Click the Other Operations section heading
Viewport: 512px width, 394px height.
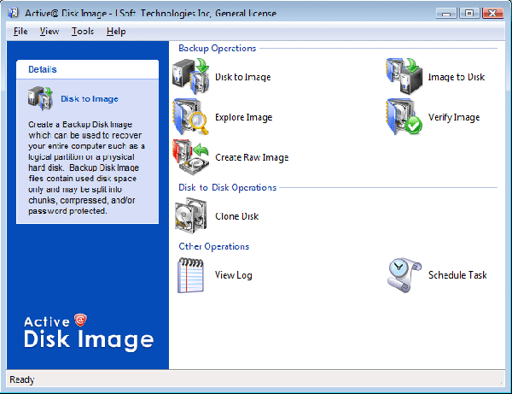pos(213,246)
